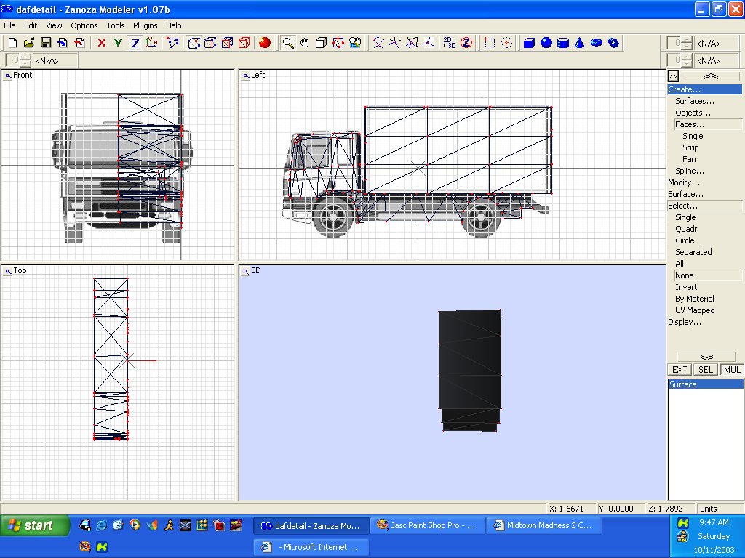This screenshot has width=745, height=558.
Task: Click the Save file toolbar icon
Action: (45, 43)
